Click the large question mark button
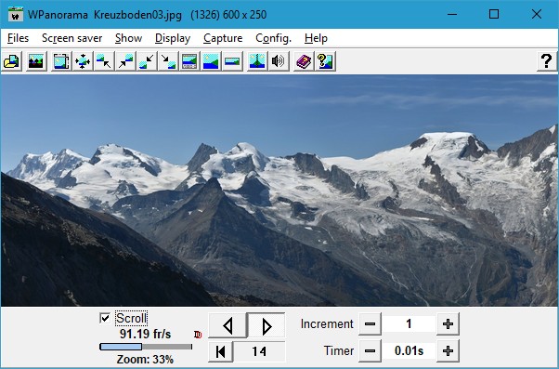The height and width of the screenshot is (369, 559). click(x=547, y=61)
